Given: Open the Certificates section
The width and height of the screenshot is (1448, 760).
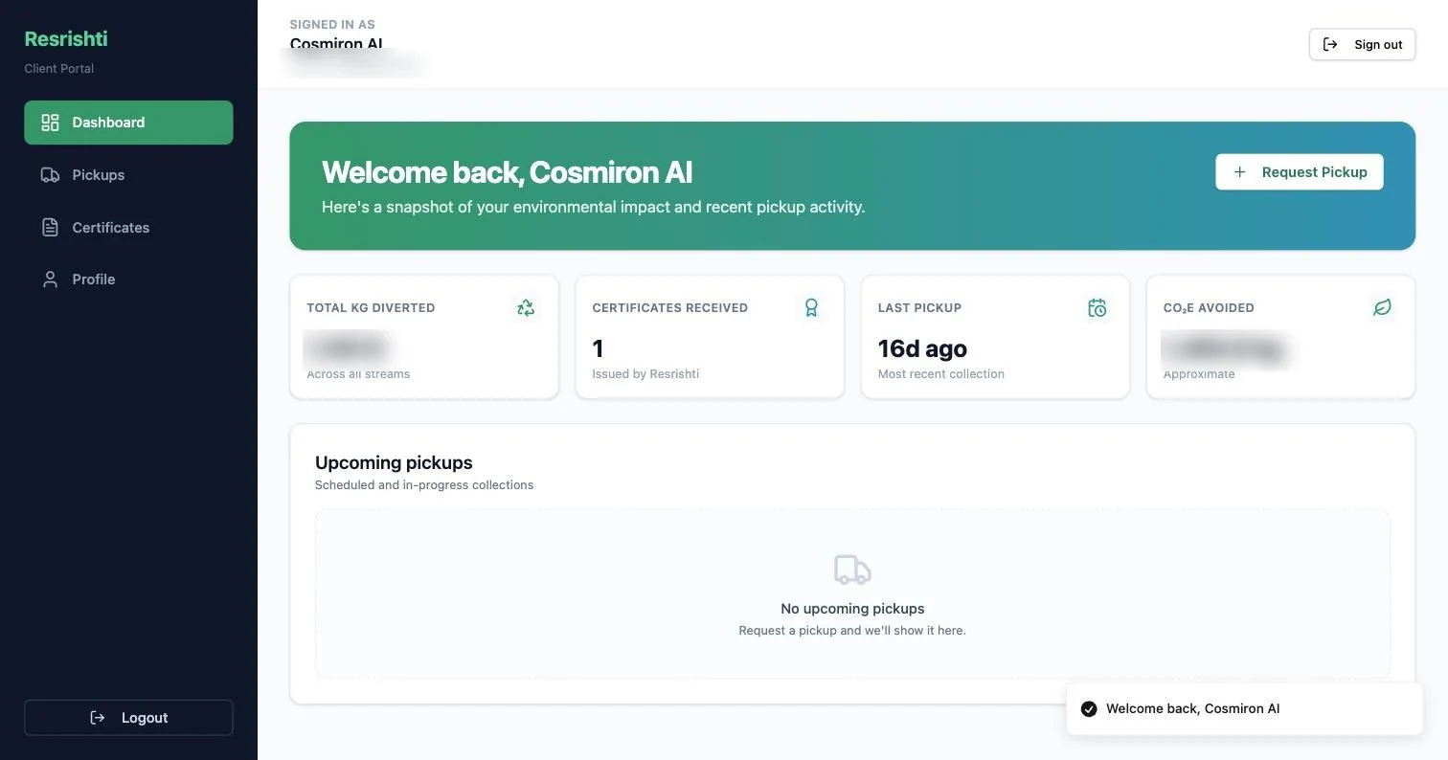Looking at the screenshot, I should [128, 228].
